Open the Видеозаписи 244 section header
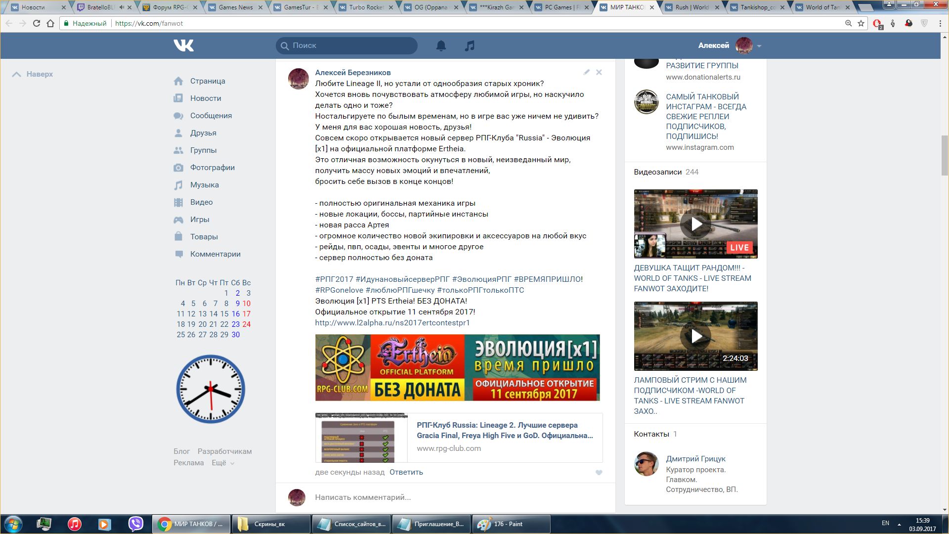Image resolution: width=949 pixels, height=534 pixels. (666, 172)
